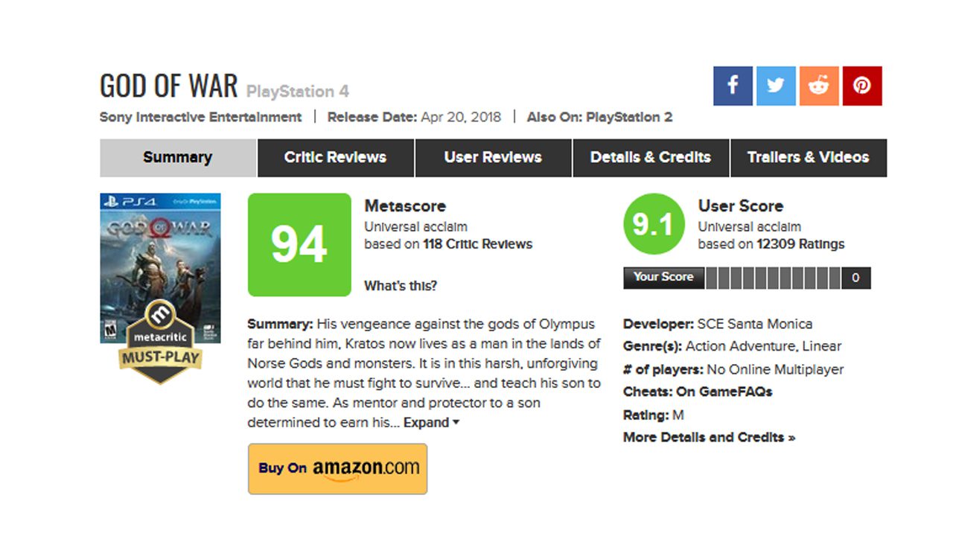This screenshot has width=953, height=536.
Task: View Trailers & Videos tab
Action: pos(809,157)
